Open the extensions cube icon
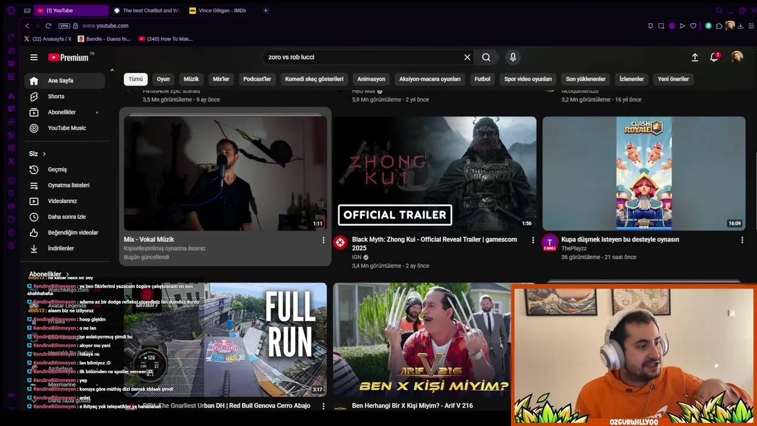 point(719,26)
